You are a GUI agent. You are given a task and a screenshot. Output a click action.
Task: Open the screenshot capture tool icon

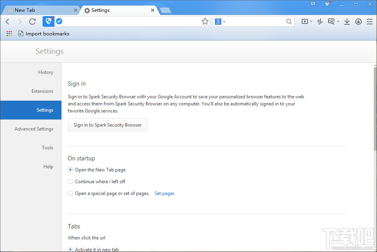pyautogui.click(x=332, y=21)
